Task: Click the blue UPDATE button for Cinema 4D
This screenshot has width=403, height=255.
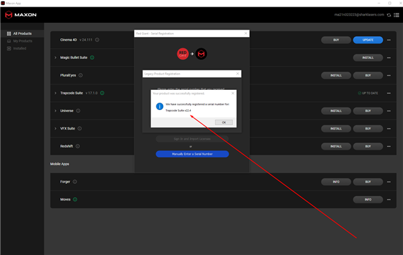Action: [x=368, y=40]
